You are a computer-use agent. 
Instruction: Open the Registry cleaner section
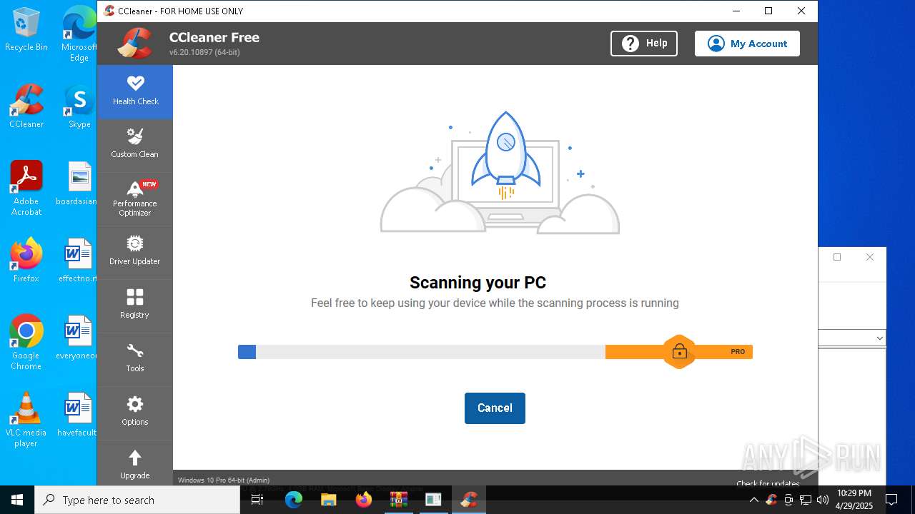pos(135,305)
